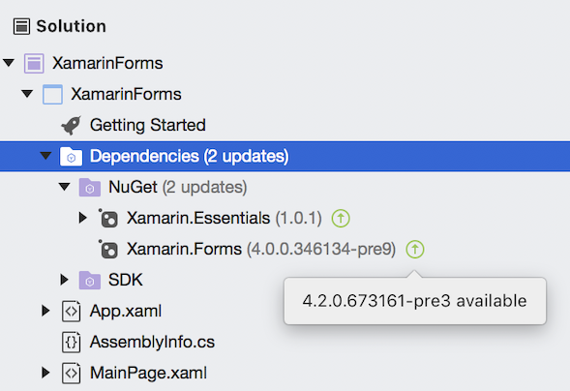Collapse the XamarinForms project node
The height and width of the screenshot is (391, 570).
click(x=27, y=94)
